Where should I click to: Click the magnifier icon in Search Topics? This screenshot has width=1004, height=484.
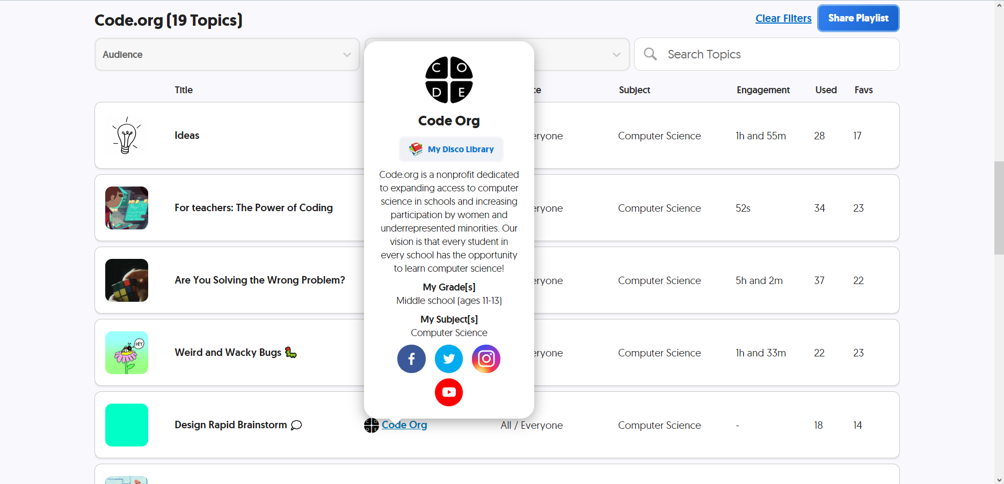pos(650,54)
